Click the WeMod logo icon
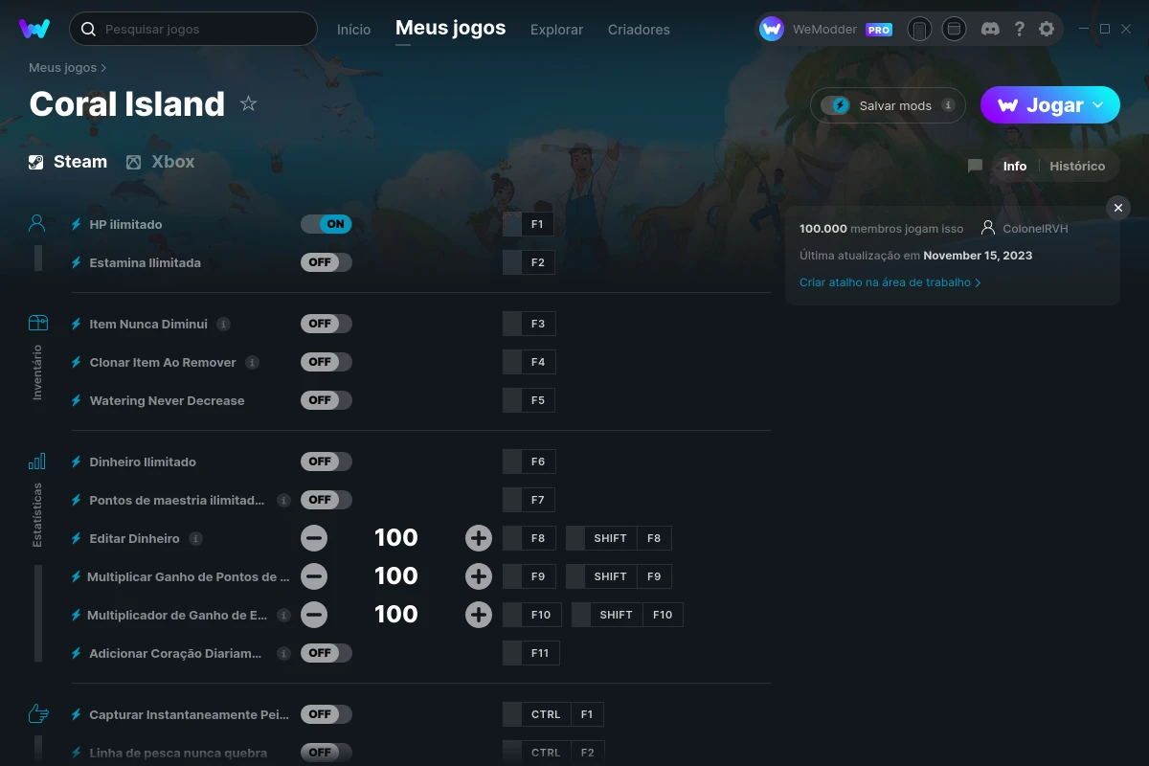The image size is (1149, 766). (34, 29)
